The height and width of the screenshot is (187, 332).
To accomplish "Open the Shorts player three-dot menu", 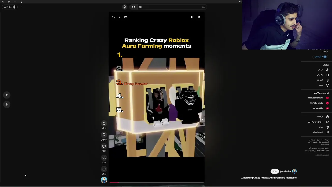I will [120, 17].
